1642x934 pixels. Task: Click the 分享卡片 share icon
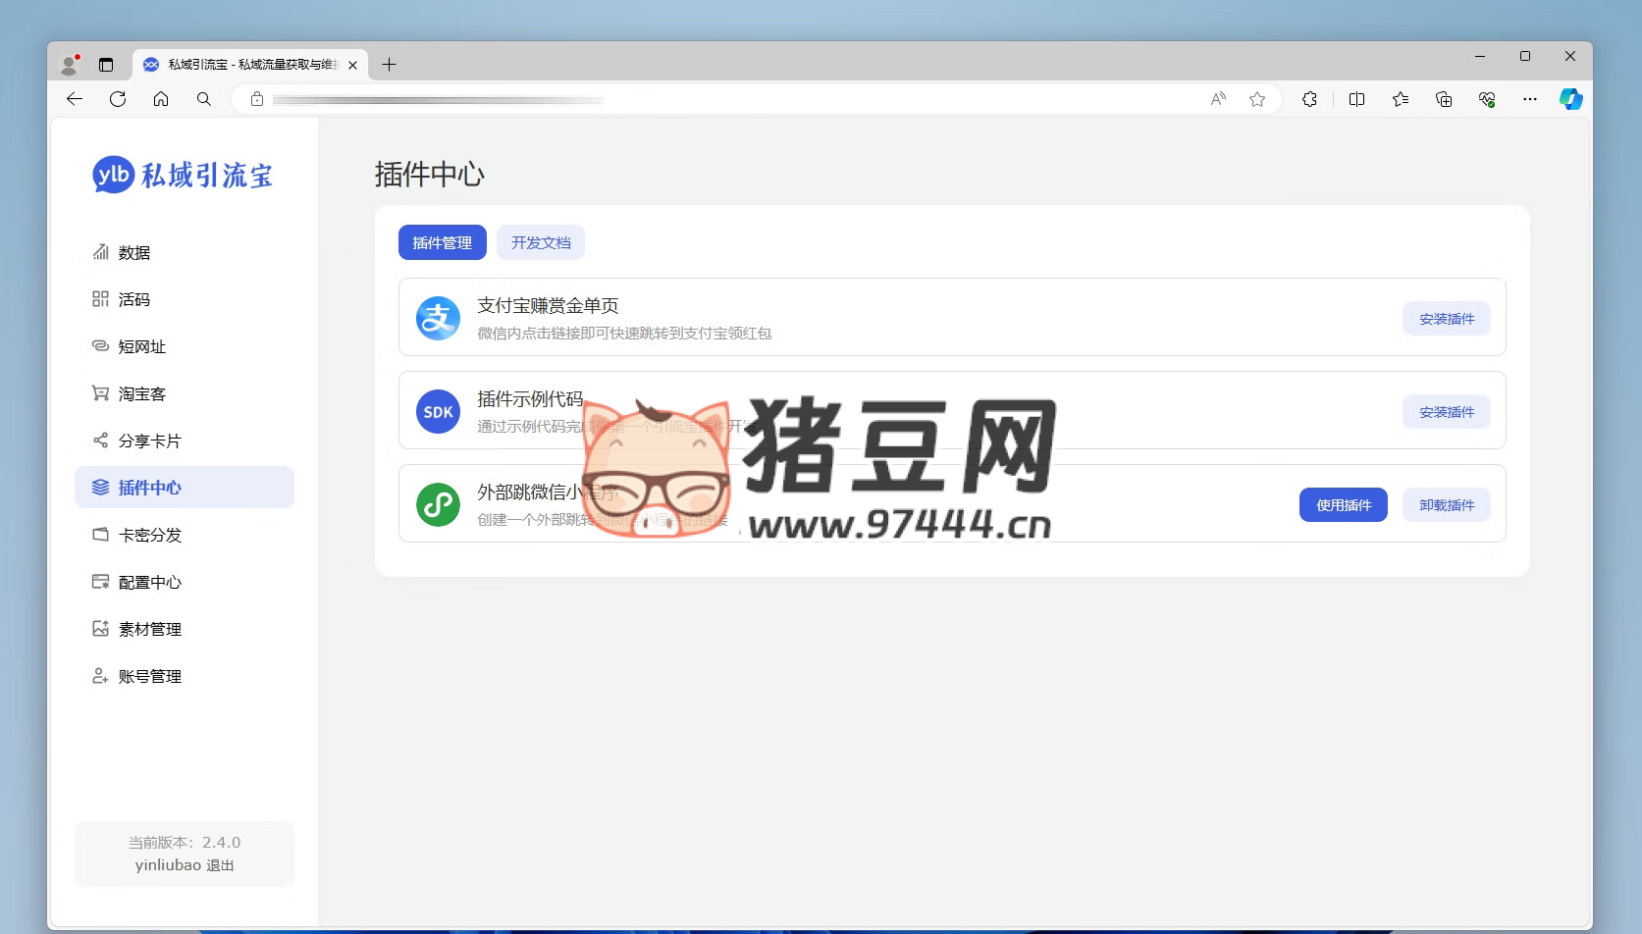click(x=100, y=441)
